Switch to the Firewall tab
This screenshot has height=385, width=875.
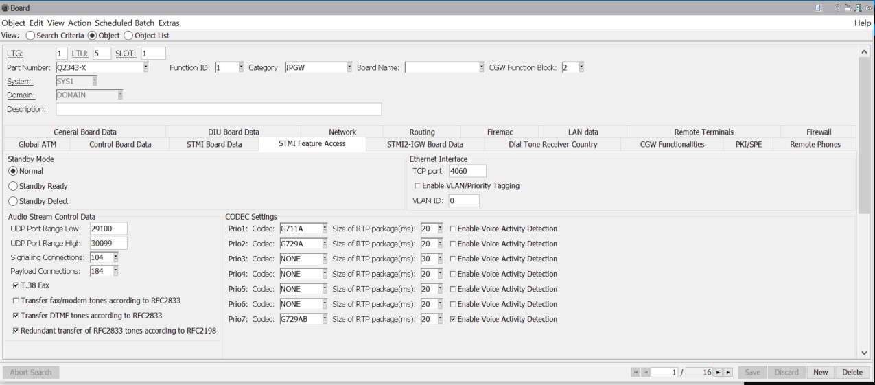coord(819,132)
